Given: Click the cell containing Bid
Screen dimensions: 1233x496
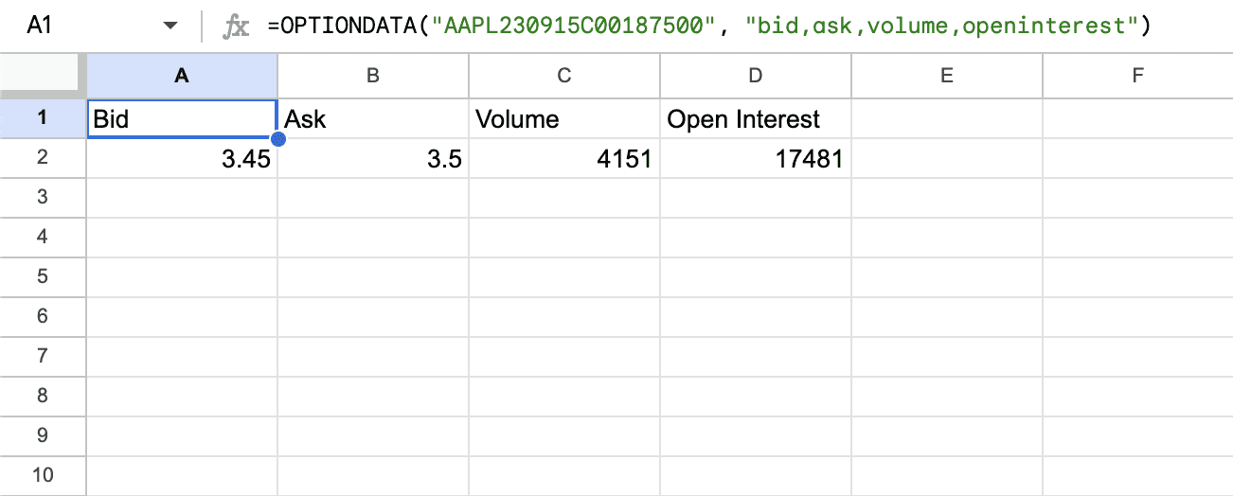Looking at the screenshot, I should pos(182,119).
